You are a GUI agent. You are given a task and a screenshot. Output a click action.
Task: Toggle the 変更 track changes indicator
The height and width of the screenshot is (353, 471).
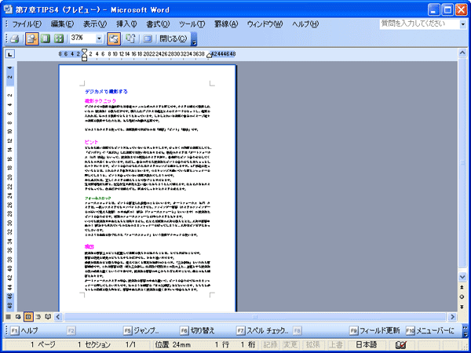point(290,345)
